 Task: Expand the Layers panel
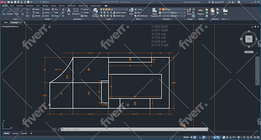coord(110,19)
